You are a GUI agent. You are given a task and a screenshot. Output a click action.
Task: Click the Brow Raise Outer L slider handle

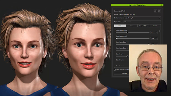pos(149,44)
